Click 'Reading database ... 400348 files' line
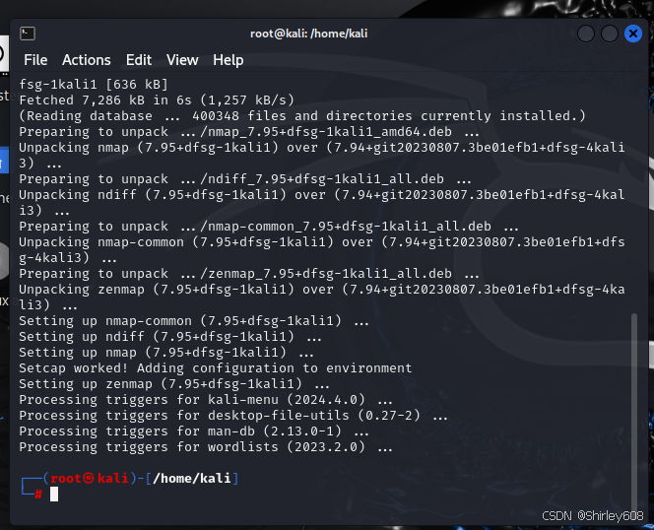Viewport: 654px width, 530px height. click(302, 116)
